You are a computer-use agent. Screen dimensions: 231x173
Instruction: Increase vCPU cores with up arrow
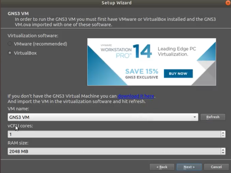(x=223, y=132)
